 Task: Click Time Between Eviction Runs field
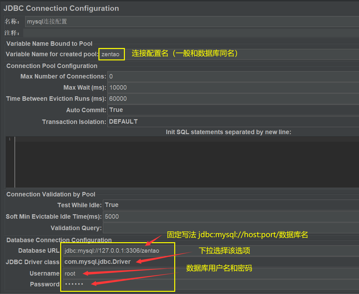pos(233,99)
